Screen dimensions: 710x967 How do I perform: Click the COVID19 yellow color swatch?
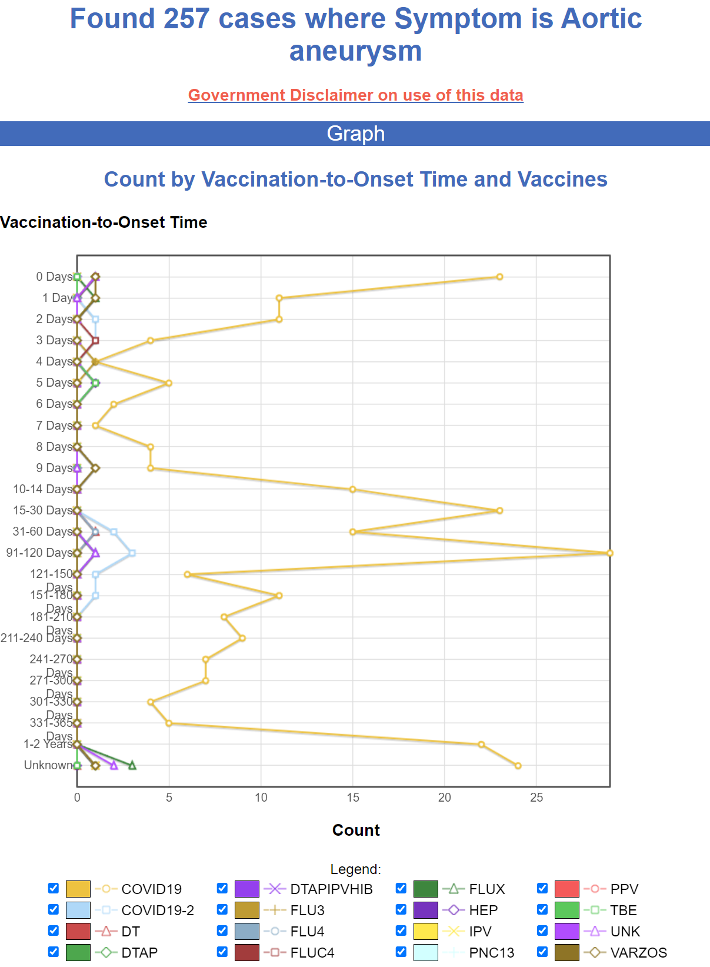78,889
